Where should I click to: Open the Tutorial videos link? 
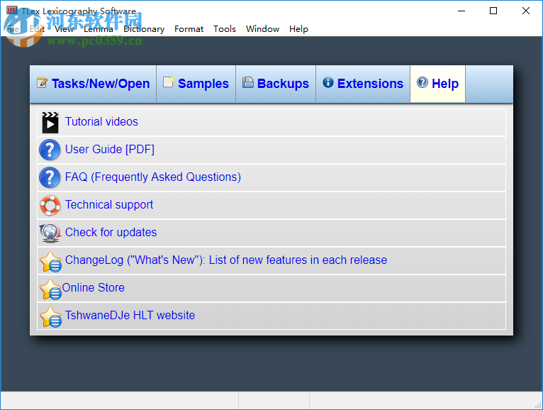point(101,121)
